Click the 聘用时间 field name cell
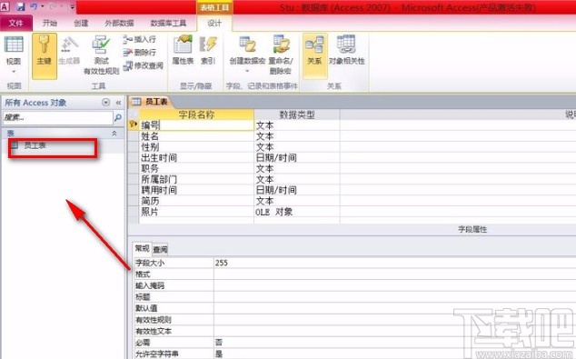Screen dimensions: 576x359 (x=196, y=190)
